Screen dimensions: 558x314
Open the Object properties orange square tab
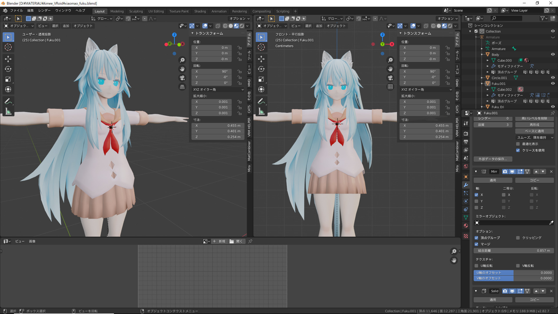click(466, 177)
